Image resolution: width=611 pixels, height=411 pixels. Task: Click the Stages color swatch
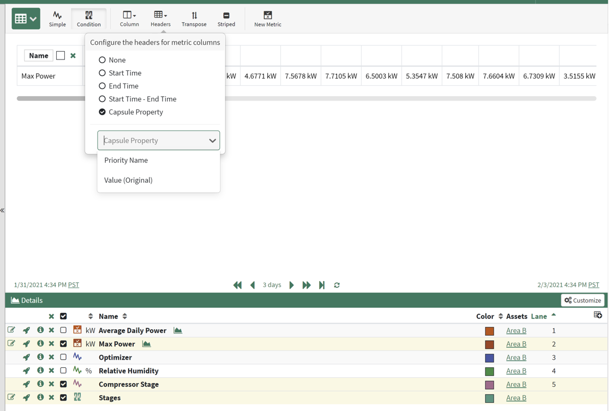[489, 398]
